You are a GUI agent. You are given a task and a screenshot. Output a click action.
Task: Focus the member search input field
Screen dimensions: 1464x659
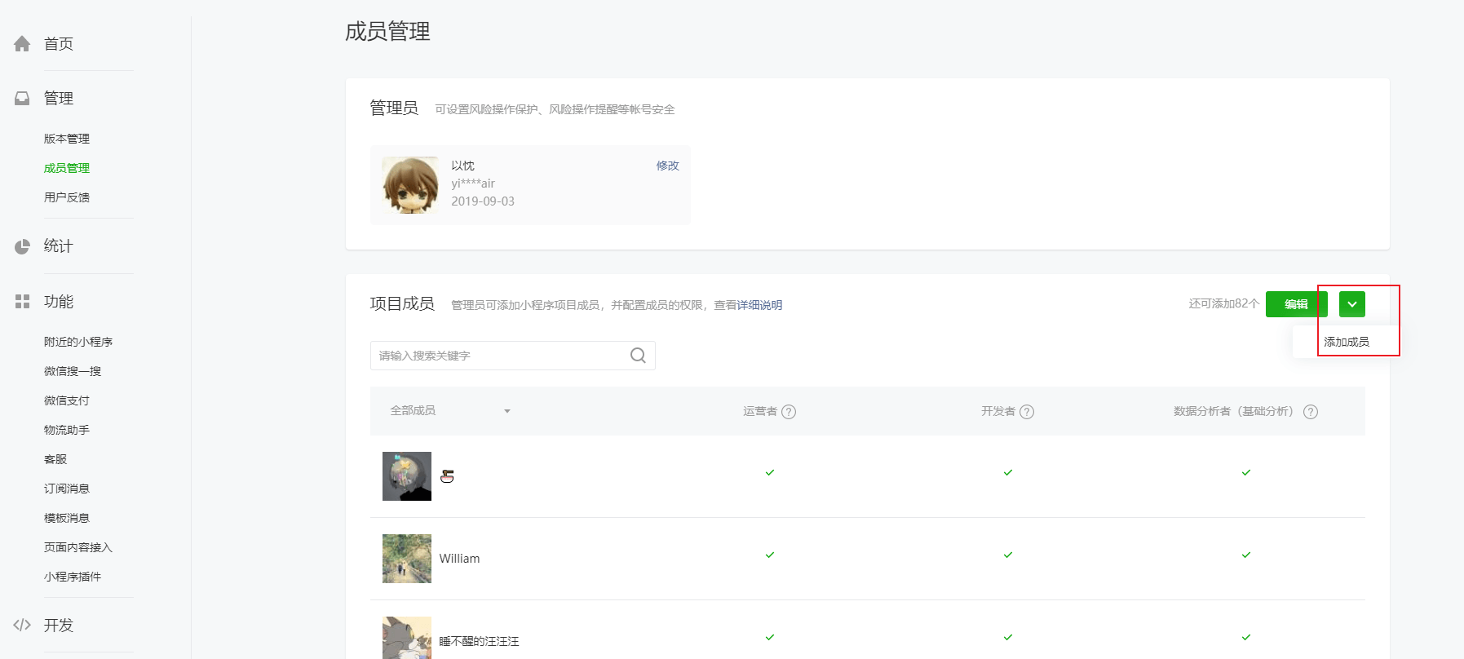(513, 356)
